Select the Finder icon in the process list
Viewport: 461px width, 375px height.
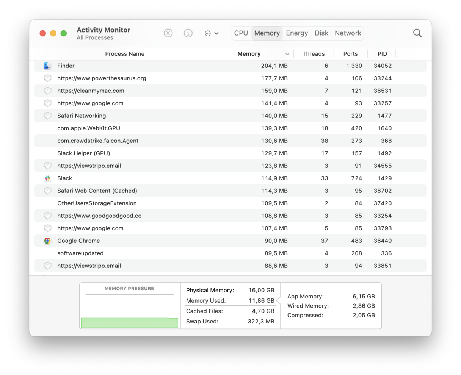(47, 66)
